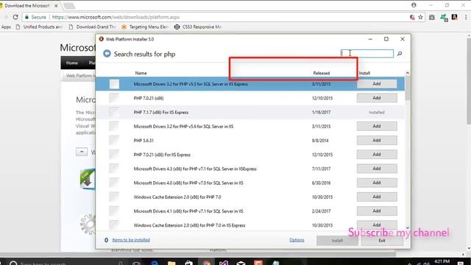The width and height of the screenshot is (471, 265).
Task: Click the Chrome address bar URL
Action: point(116,17)
